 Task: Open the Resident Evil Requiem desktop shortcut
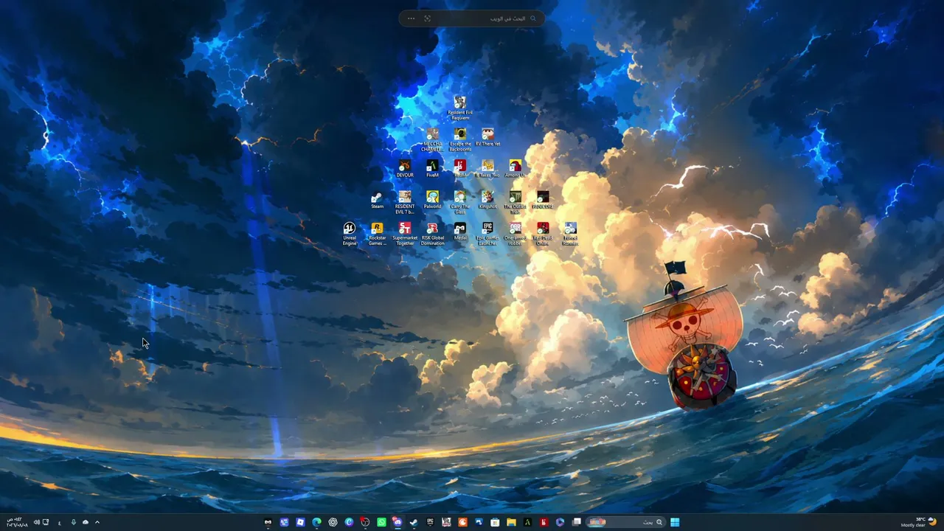click(460, 108)
